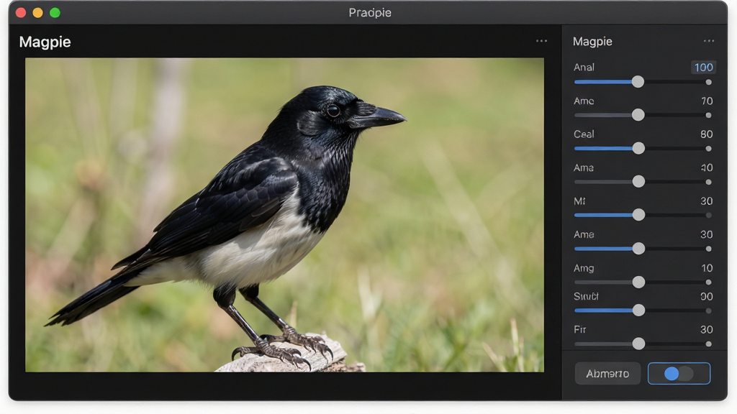Image resolution: width=737 pixels, height=414 pixels.
Task: Click the "Anal" slider label
Action: [x=584, y=67]
